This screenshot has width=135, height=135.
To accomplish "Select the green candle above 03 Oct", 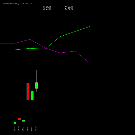I will [x=32, y=96].
